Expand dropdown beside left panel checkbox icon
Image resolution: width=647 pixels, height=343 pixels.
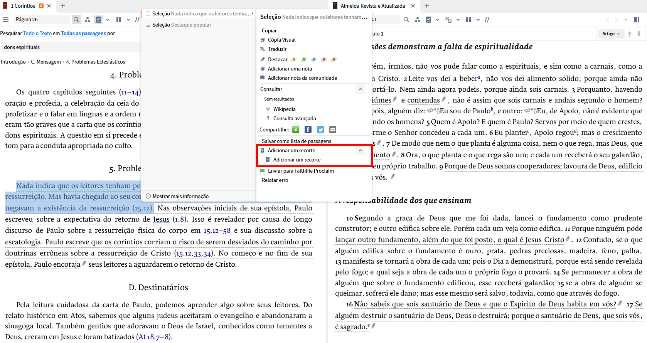(108, 20)
